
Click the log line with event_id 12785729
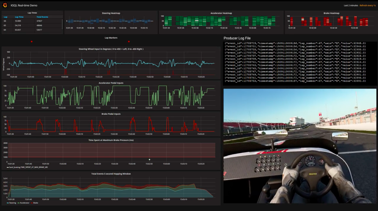(x=295, y=43)
